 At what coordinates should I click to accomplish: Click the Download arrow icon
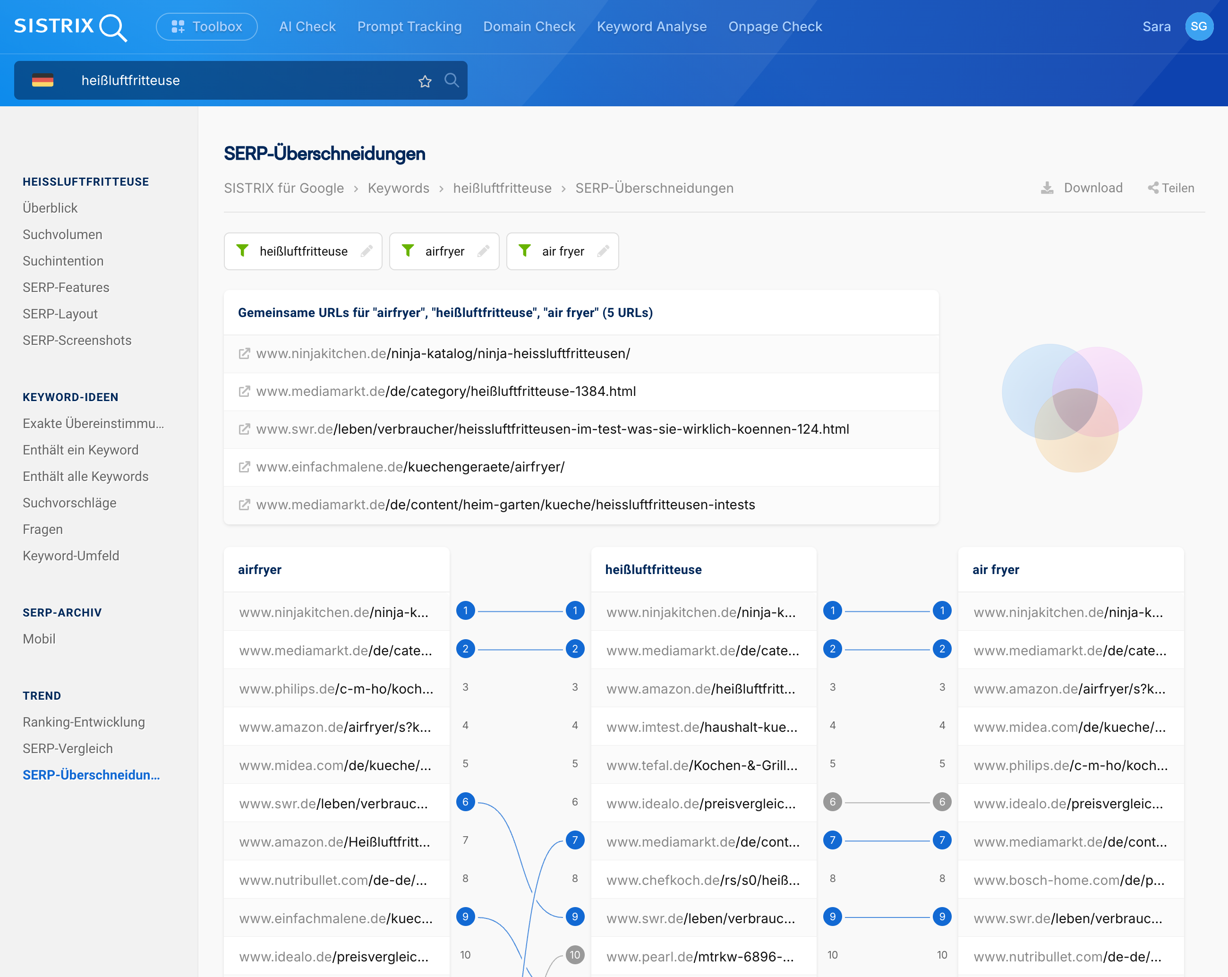tap(1047, 188)
